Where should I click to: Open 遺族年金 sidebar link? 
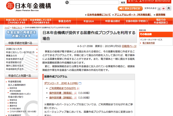13,106
